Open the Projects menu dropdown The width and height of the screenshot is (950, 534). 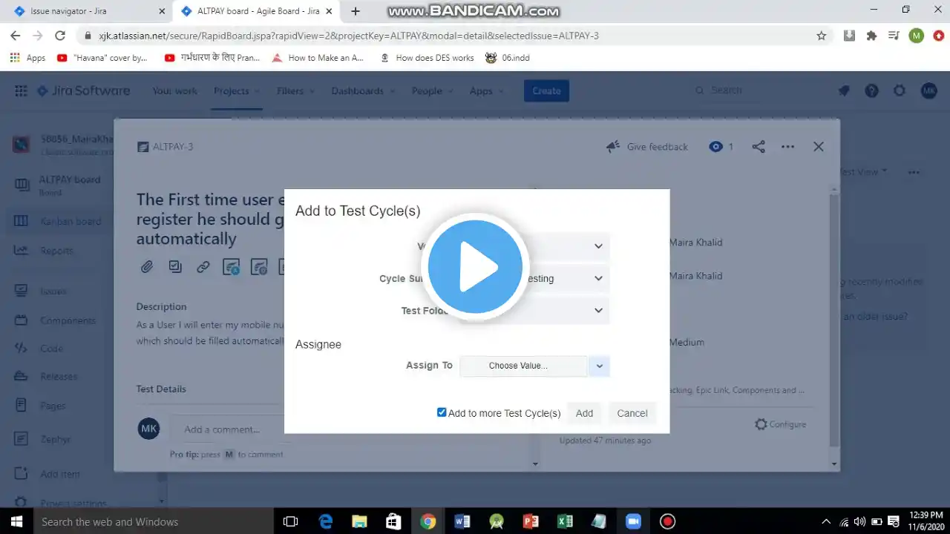[237, 91]
